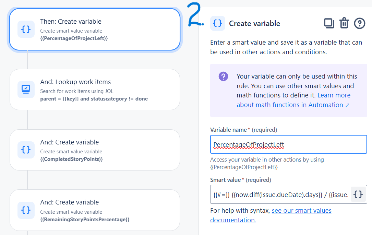Viewport: 372px width, 235px height.
Task: Click the question mark icon in the purple banner
Action: (223, 77)
